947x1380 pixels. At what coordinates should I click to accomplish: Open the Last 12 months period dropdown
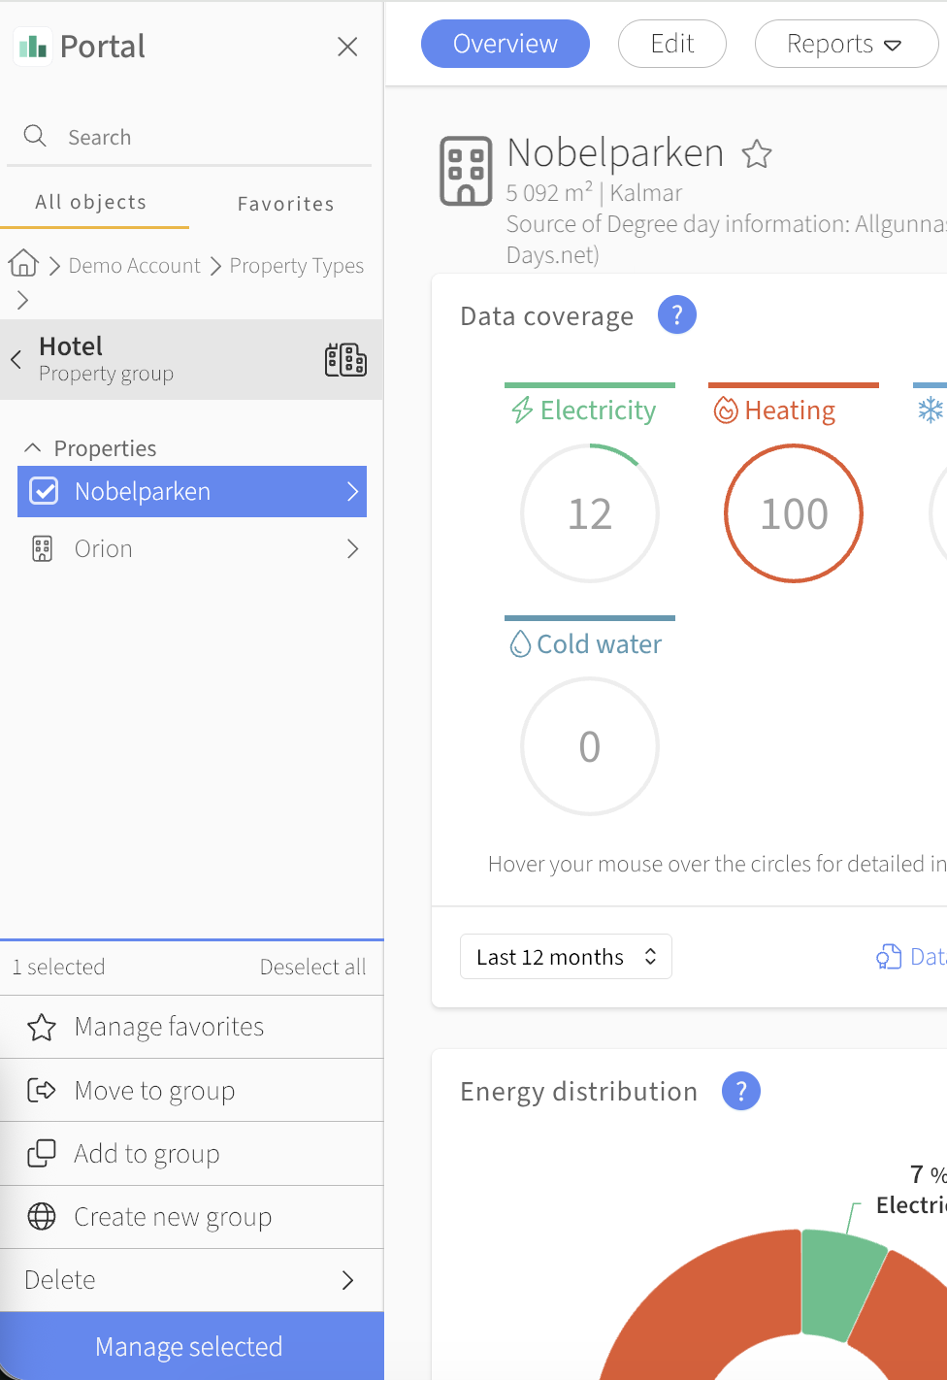[566, 957]
